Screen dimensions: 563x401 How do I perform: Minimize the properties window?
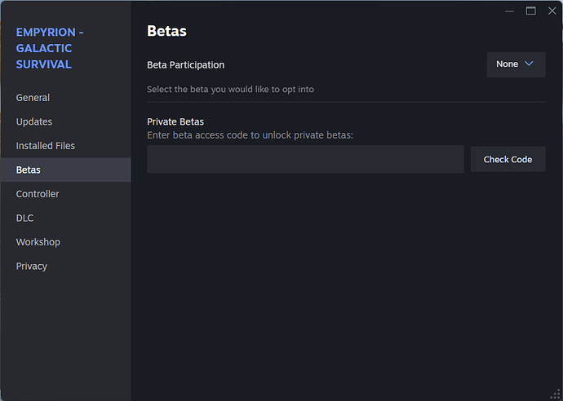pos(509,11)
